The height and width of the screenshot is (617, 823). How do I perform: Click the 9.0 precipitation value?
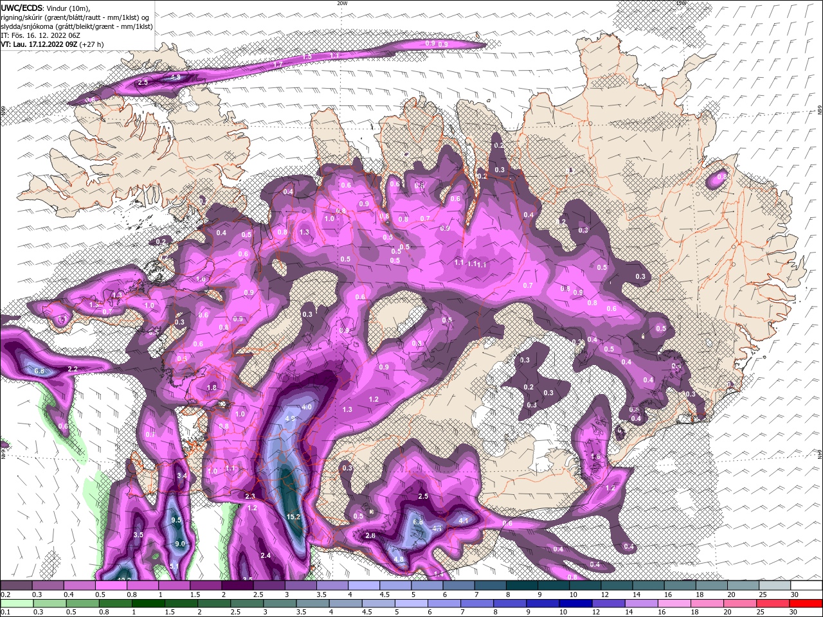coord(180,544)
